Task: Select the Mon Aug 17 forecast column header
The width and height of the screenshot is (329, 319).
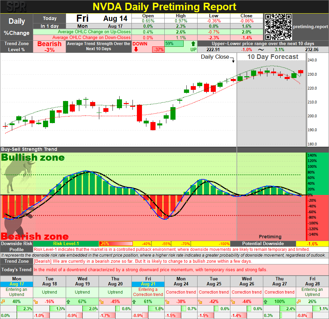Action: point(17,281)
